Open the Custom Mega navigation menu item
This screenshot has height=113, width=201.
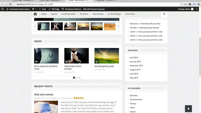tap(114, 14)
